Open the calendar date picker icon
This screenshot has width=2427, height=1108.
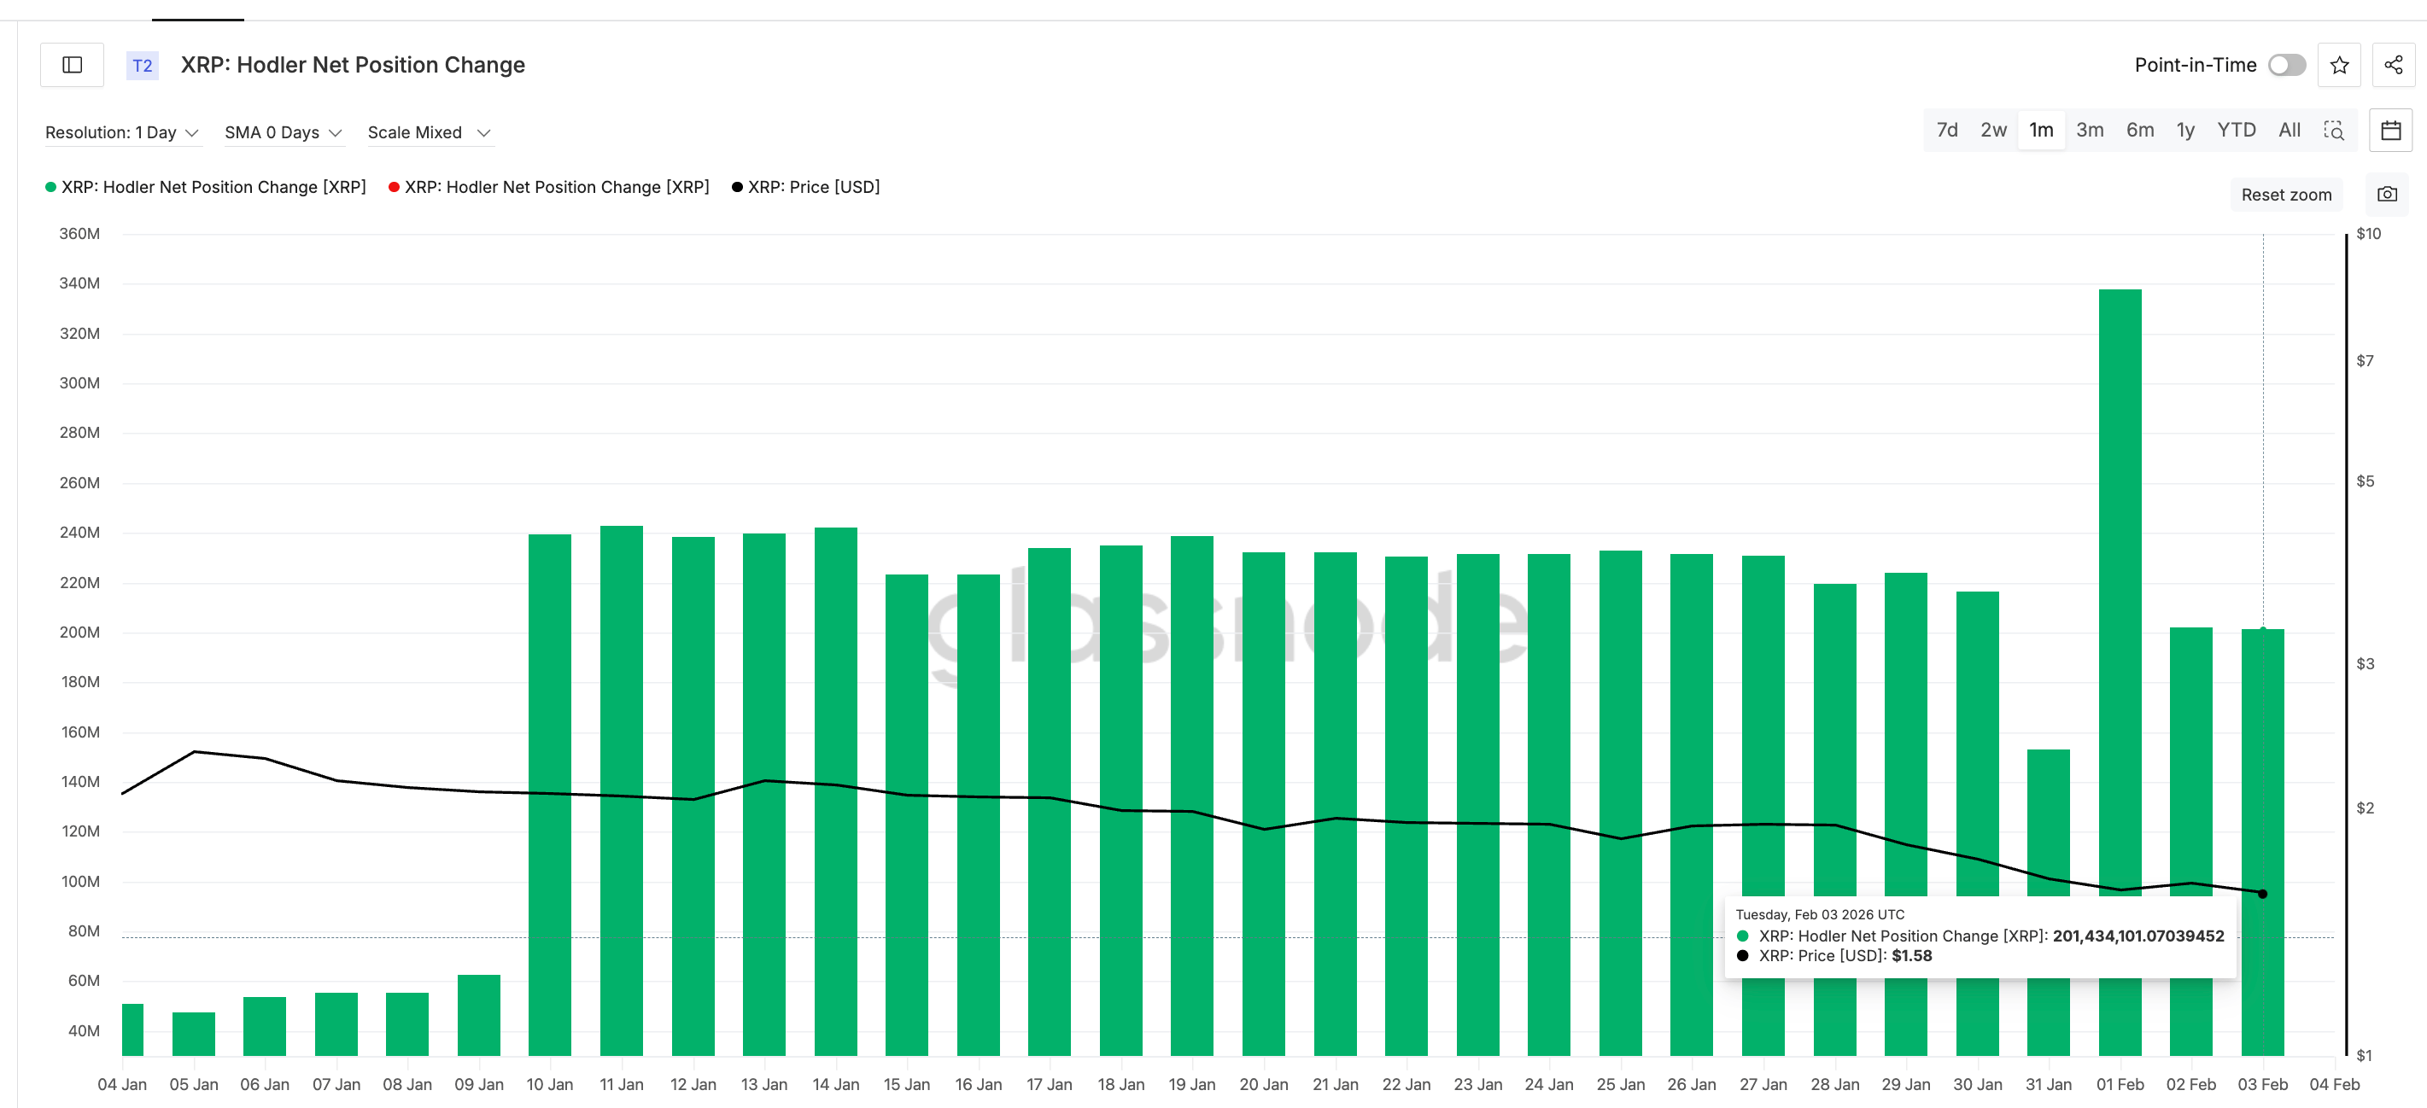2390,130
